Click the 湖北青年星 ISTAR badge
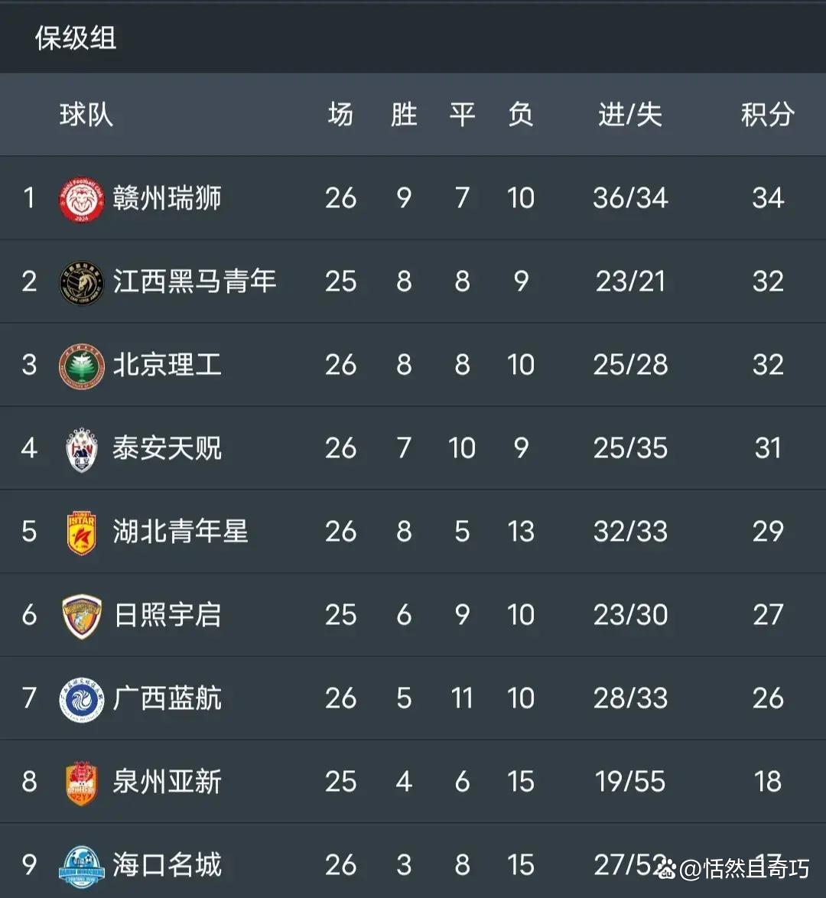This screenshot has width=826, height=898. click(x=82, y=532)
